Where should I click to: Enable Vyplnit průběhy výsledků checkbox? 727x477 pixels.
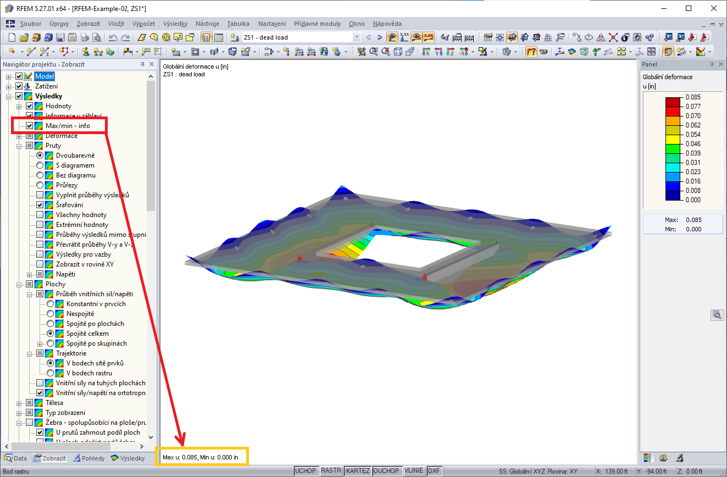pyautogui.click(x=40, y=195)
